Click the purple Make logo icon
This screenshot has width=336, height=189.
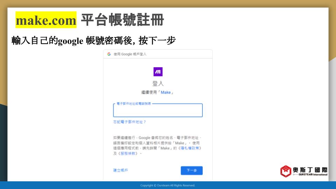pos(158,71)
